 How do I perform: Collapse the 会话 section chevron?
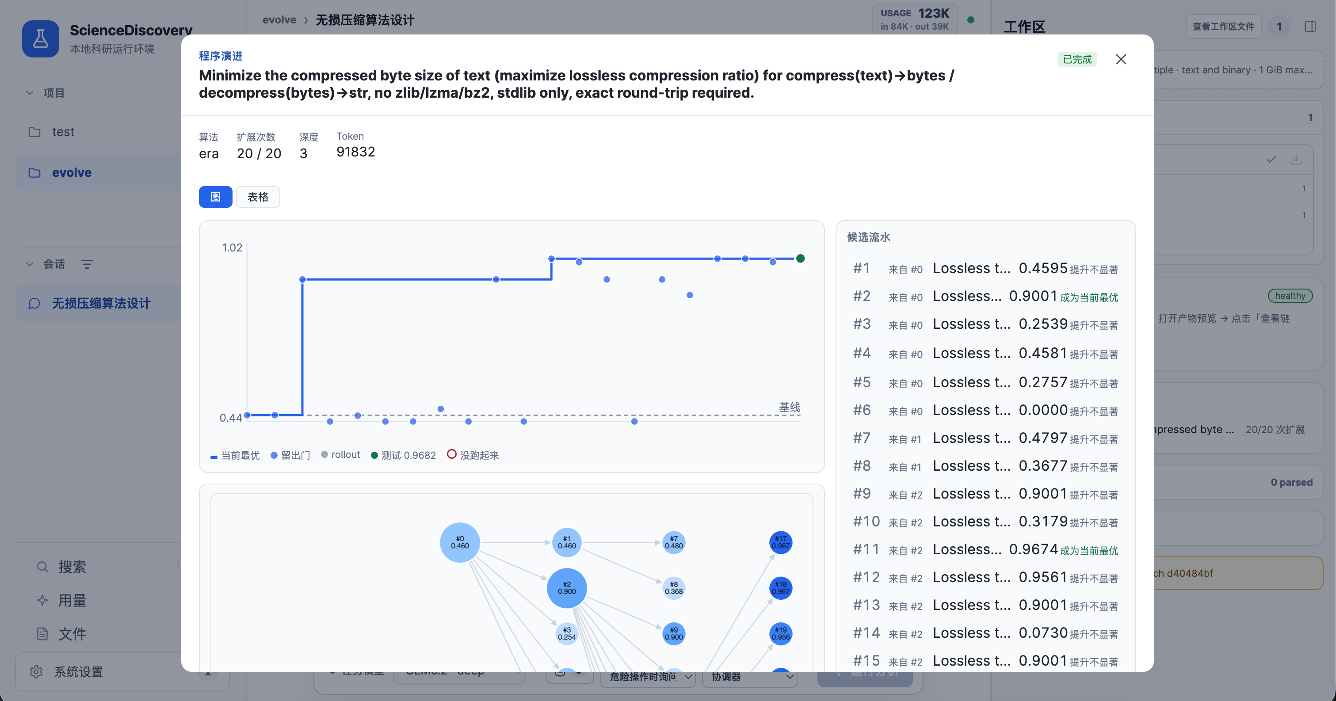pos(30,264)
